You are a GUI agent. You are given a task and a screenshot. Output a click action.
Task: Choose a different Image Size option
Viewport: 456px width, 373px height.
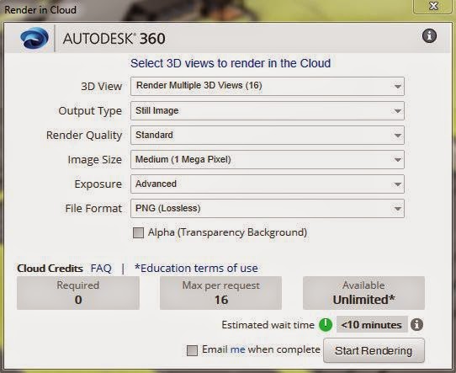click(268, 159)
